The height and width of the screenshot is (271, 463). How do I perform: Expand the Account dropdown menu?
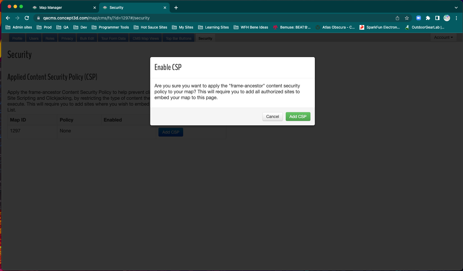[443, 37]
